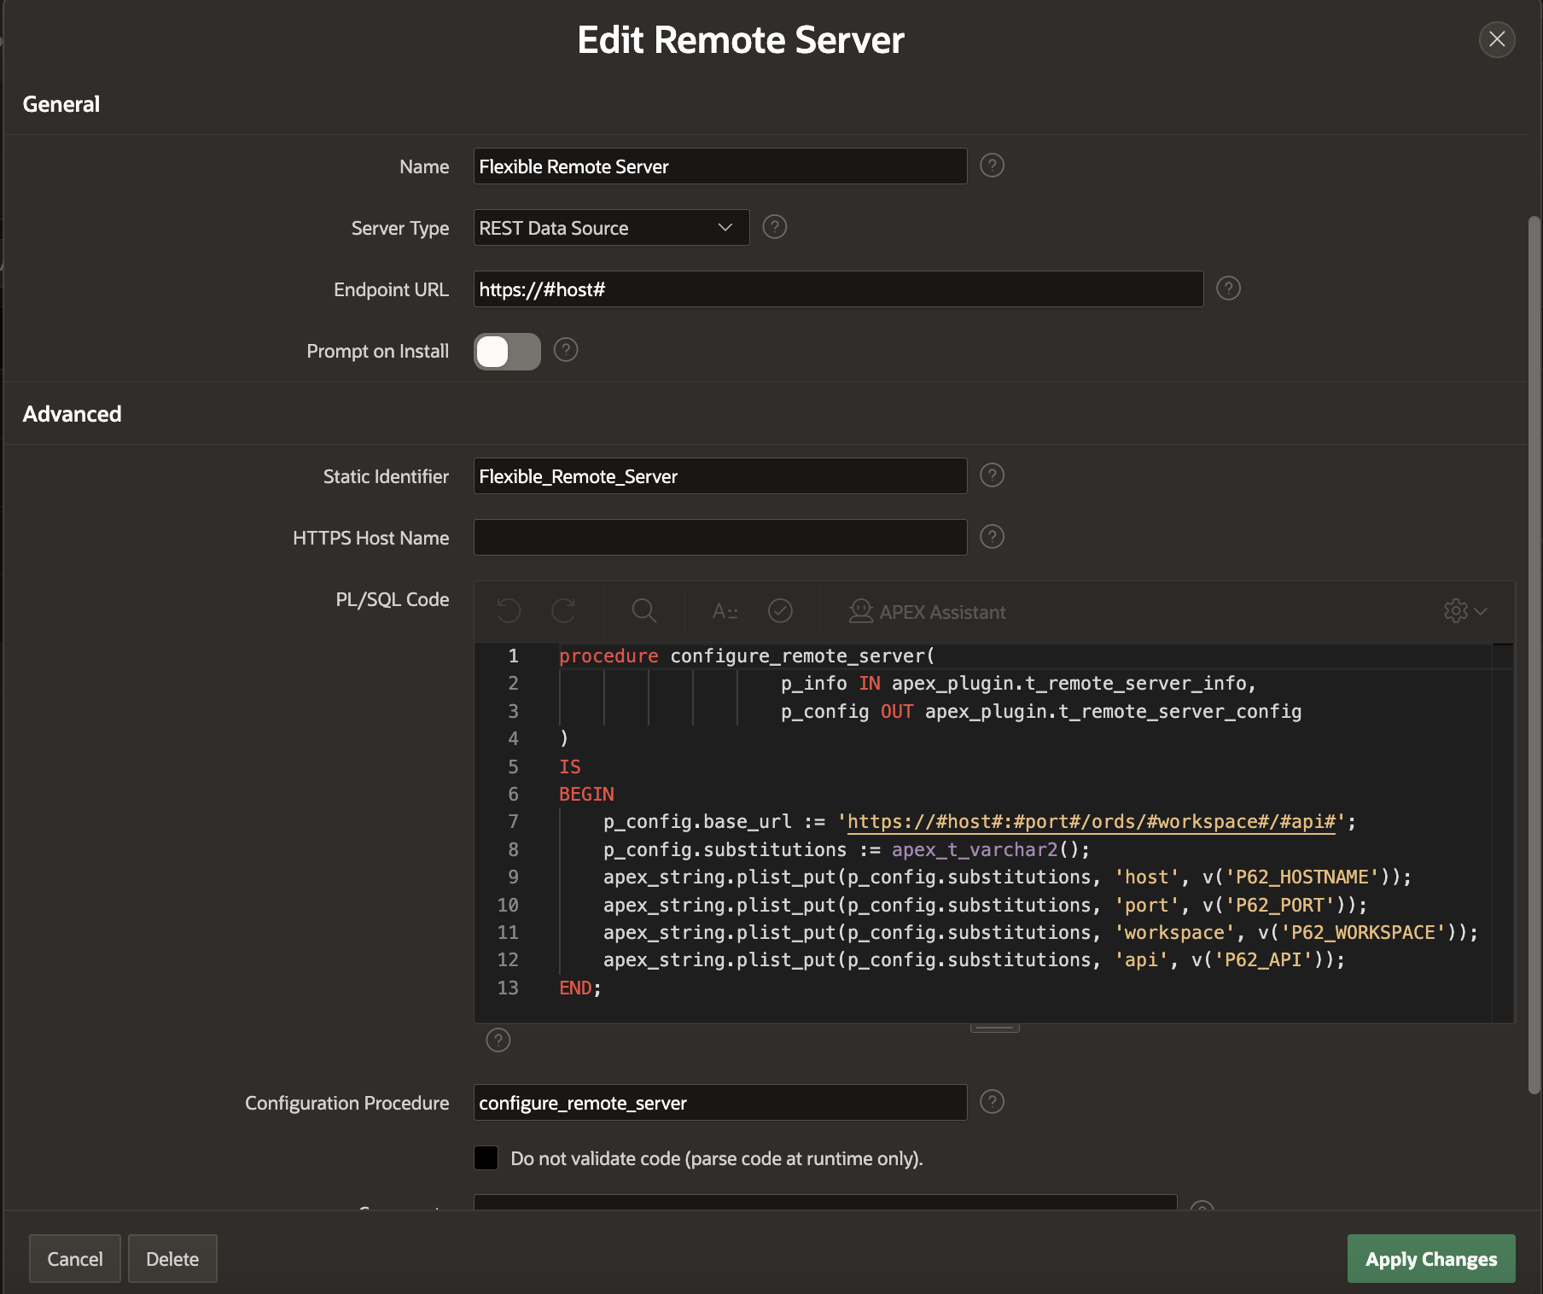Expand the editor settings gear menu
The height and width of the screenshot is (1294, 1543).
pos(1464,611)
